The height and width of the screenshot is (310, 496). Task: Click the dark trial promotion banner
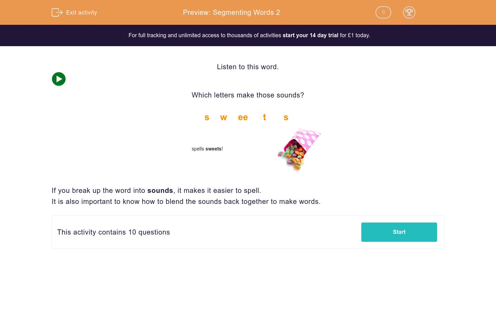coord(248,35)
